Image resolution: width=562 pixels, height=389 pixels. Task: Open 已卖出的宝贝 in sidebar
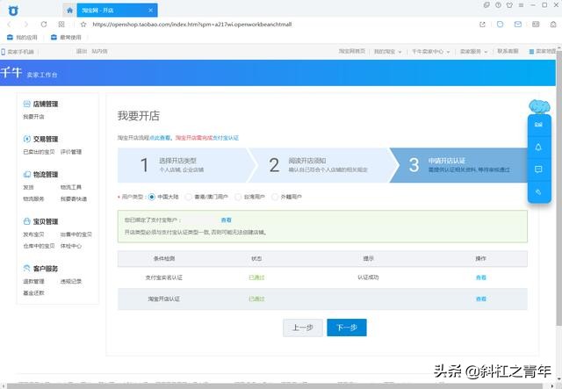click(x=39, y=152)
